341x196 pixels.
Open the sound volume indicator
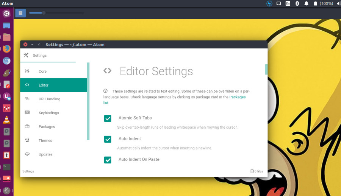tap(339, 3)
